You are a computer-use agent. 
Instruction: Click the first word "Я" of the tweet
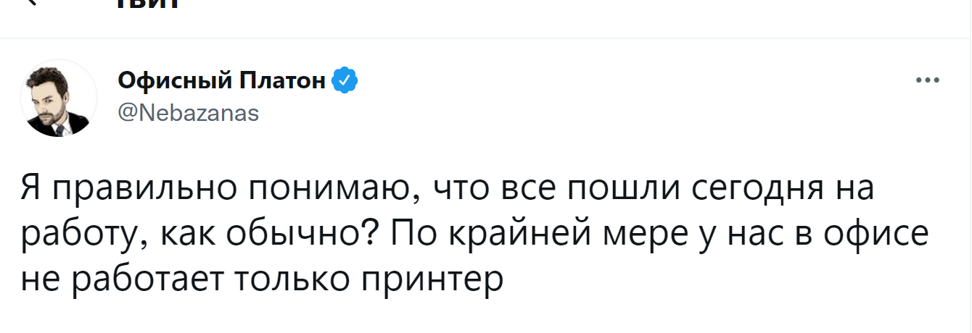[29, 191]
